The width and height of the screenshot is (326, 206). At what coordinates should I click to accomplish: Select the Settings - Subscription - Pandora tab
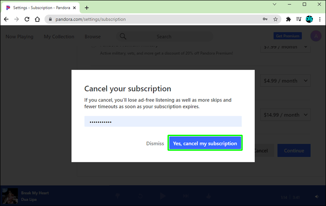[41, 8]
